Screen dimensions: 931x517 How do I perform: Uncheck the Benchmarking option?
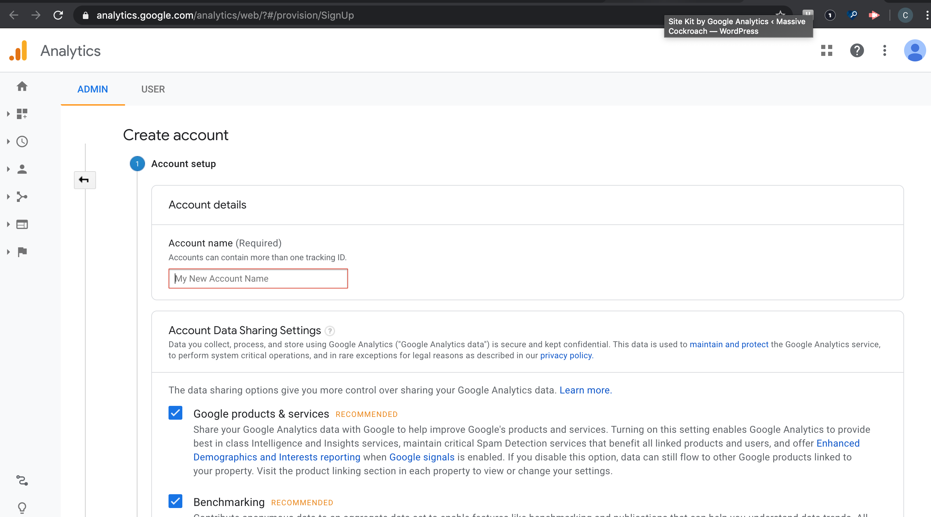click(x=175, y=501)
